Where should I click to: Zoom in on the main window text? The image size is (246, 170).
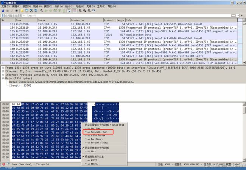[80, 11]
